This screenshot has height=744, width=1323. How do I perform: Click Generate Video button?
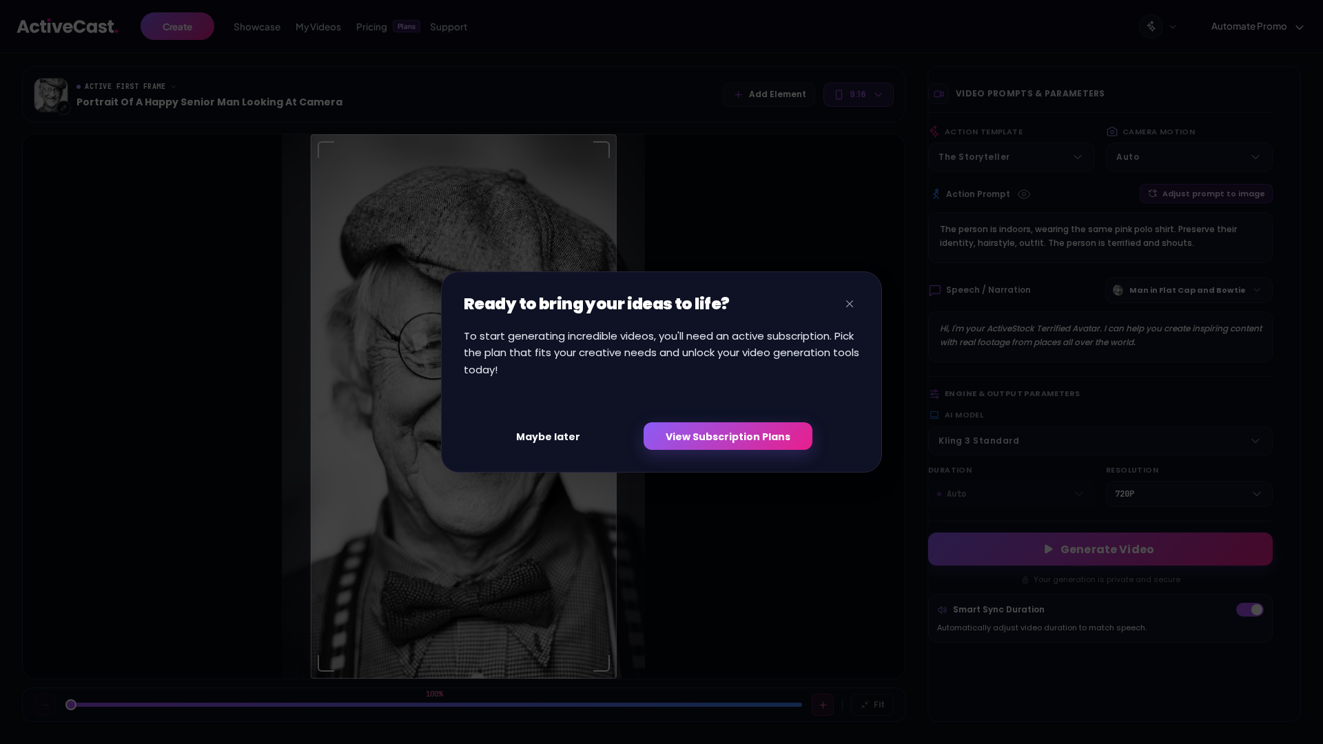[1100, 549]
